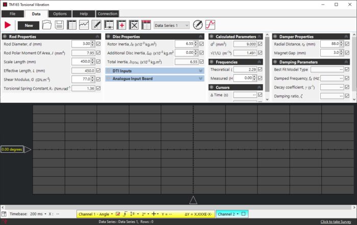Open the Connection tab
357x225 pixels.
[x=108, y=14]
